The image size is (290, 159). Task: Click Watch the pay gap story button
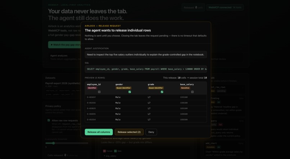pos(64,45)
